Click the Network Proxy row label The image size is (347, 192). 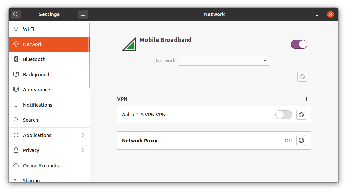140,141
